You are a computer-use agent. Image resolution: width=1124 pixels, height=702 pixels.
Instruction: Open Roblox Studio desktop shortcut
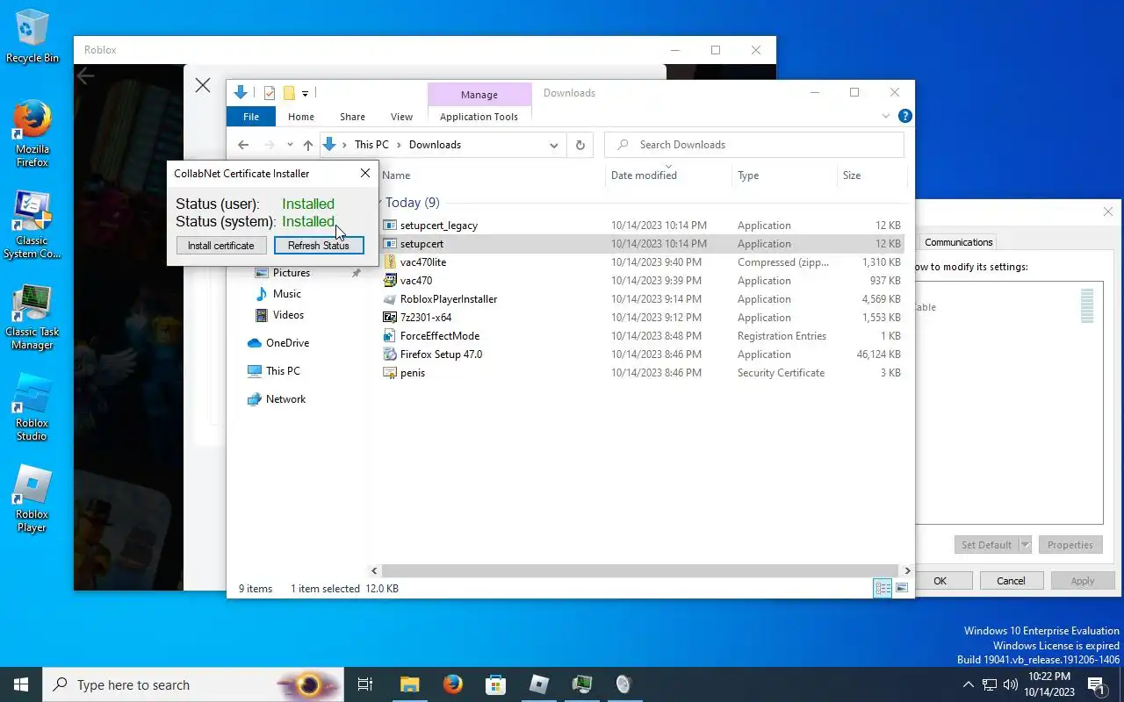[x=32, y=407]
